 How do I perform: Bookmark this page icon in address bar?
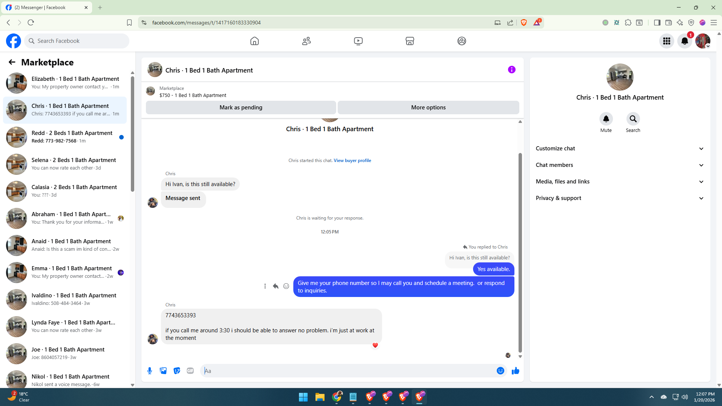click(129, 23)
